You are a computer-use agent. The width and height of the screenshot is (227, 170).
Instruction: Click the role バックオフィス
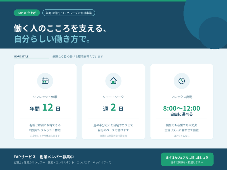pos(102,162)
